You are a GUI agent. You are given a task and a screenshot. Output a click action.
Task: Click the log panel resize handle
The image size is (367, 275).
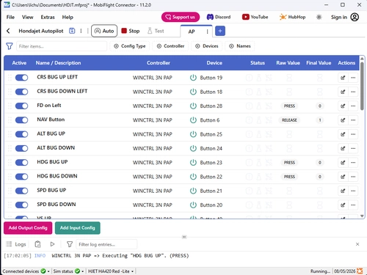click(x=184, y=237)
